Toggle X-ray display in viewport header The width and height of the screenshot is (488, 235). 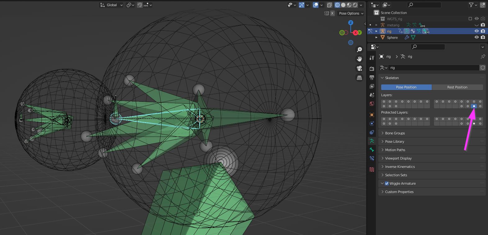330,5
